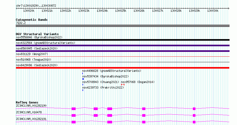Select NM_016478 exon near 130029k
Viewport: 237px width, 125px height.
coord(194,115)
